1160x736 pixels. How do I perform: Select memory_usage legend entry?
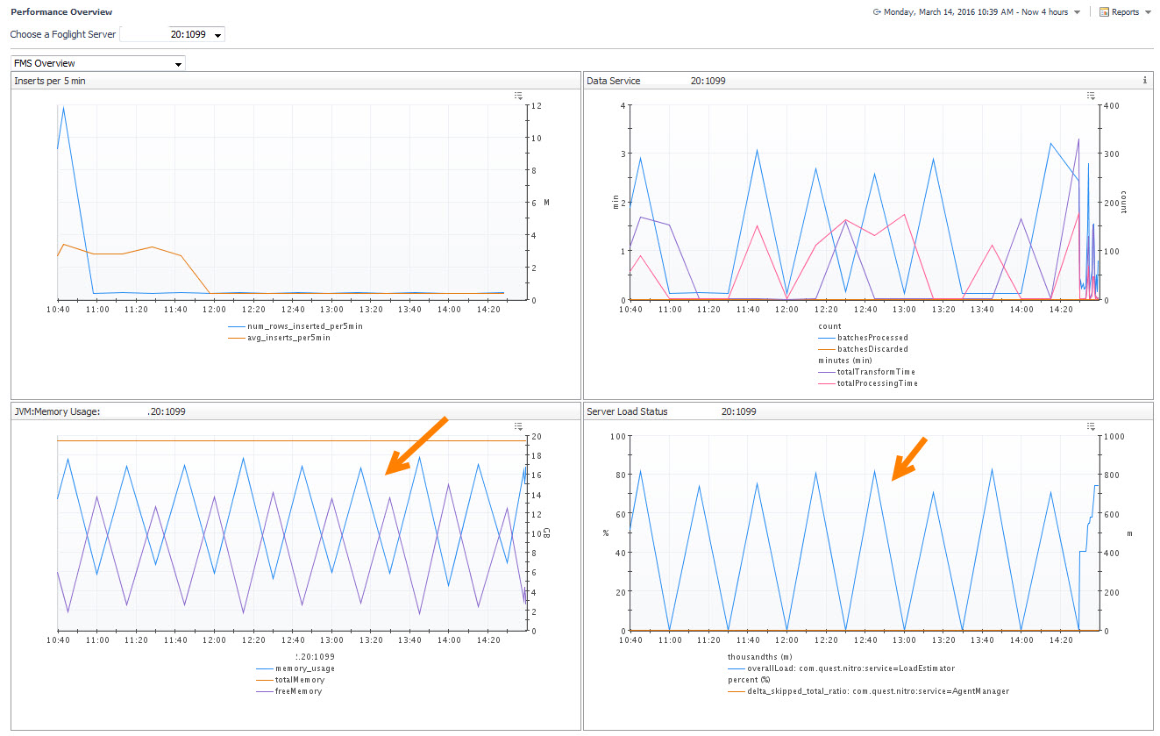[294, 668]
